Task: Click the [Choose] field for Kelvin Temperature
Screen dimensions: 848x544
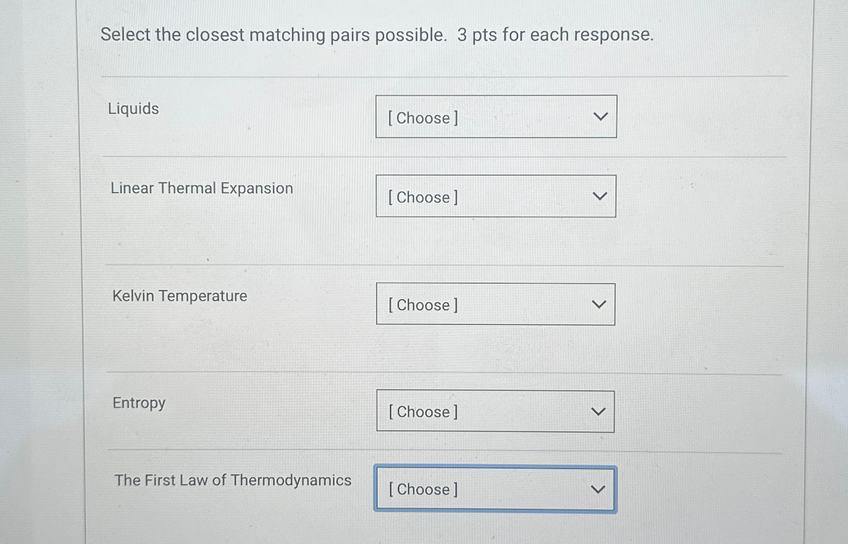Action: coord(422,305)
